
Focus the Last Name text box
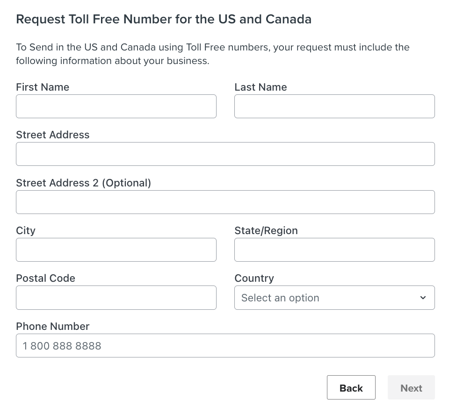[334, 107]
